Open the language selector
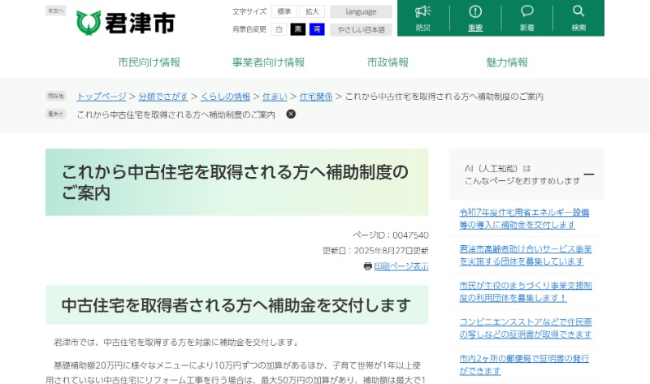Viewport: 650px width, 384px height. coord(361,12)
